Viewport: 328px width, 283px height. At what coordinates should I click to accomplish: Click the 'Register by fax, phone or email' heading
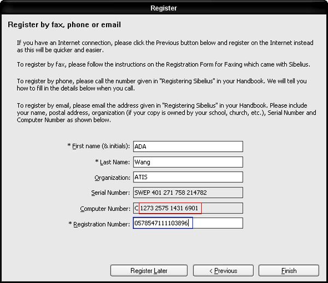click(64, 25)
